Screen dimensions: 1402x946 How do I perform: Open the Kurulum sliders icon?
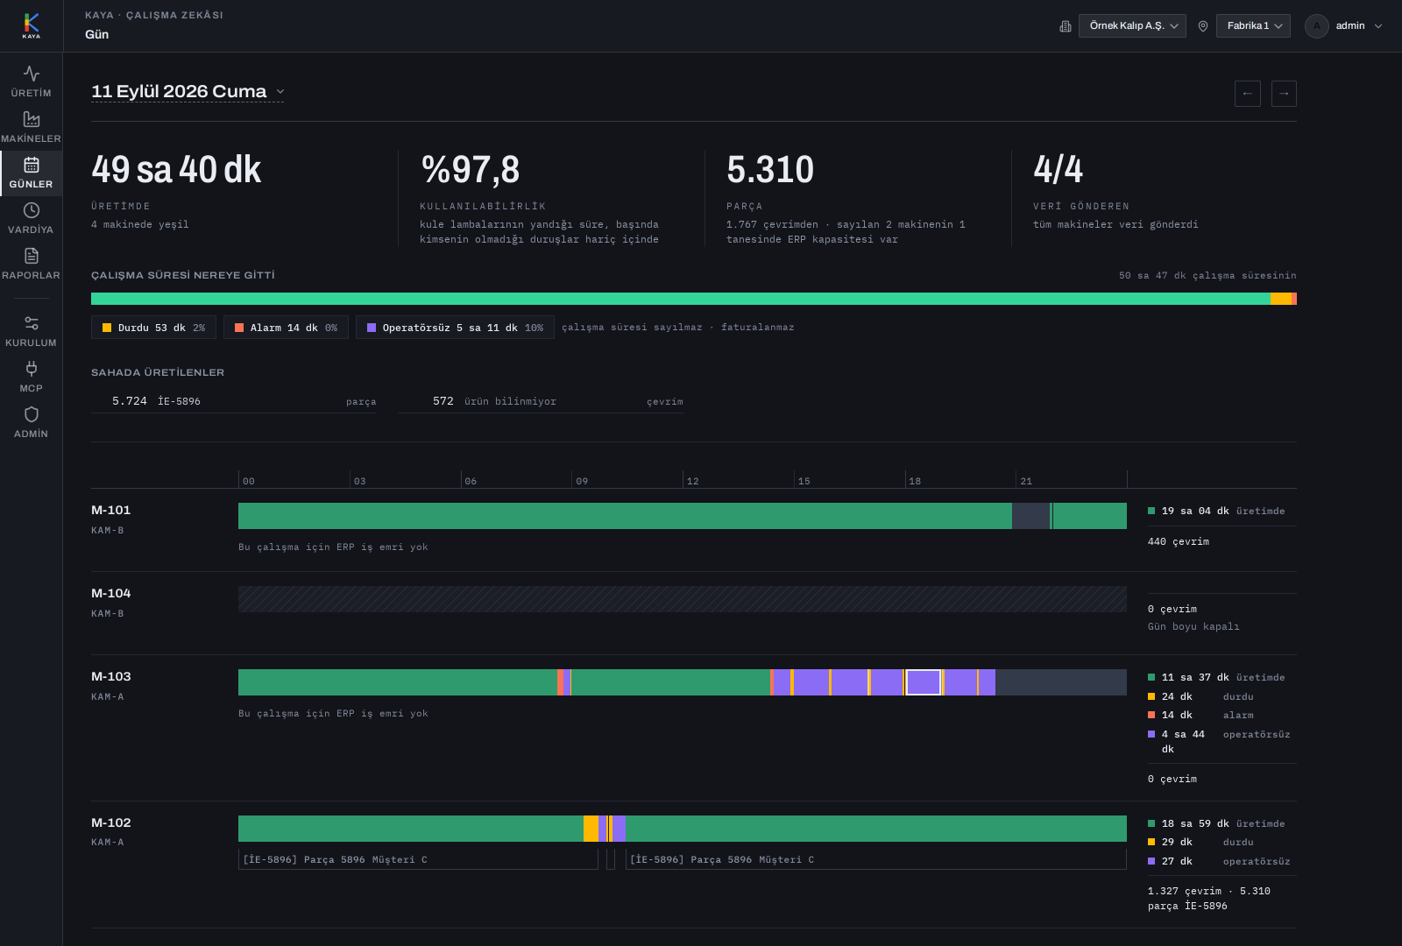[32, 323]
